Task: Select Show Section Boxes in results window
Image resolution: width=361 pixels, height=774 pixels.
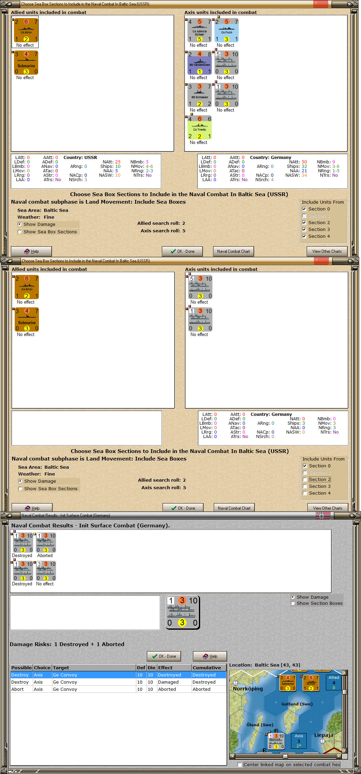Action: click(x=293, y=603)
